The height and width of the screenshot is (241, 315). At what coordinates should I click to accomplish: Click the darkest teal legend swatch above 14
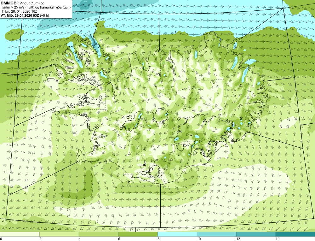pos(295,234)
